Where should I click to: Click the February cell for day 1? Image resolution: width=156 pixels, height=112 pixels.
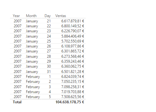tap(33, 77)
